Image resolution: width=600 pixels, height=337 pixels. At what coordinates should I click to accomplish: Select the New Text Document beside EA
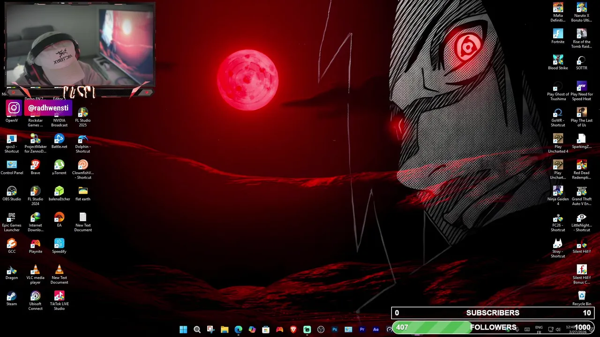tap(82, 222)
